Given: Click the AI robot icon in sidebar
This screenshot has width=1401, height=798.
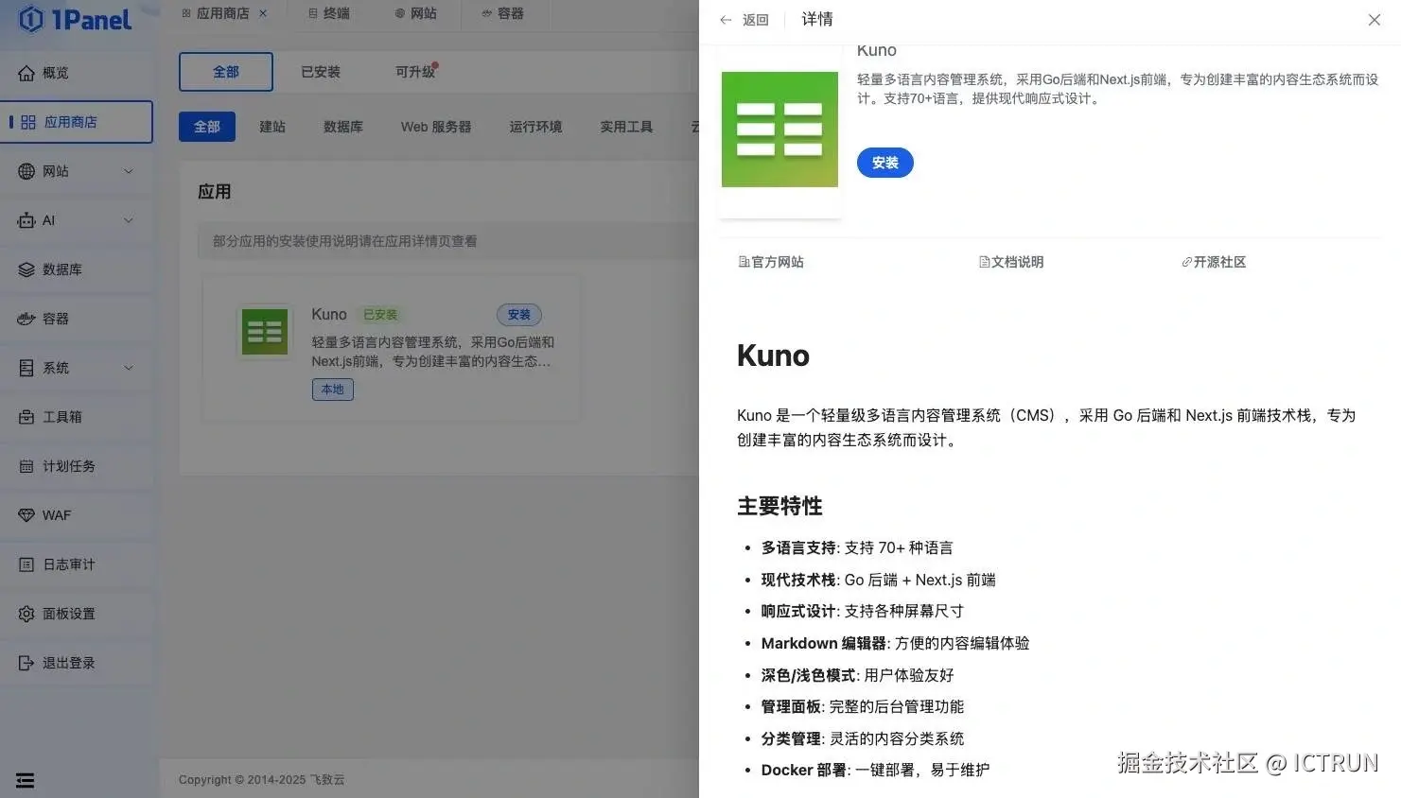Looking at the screenshot, I should click(x=26, y=220).
